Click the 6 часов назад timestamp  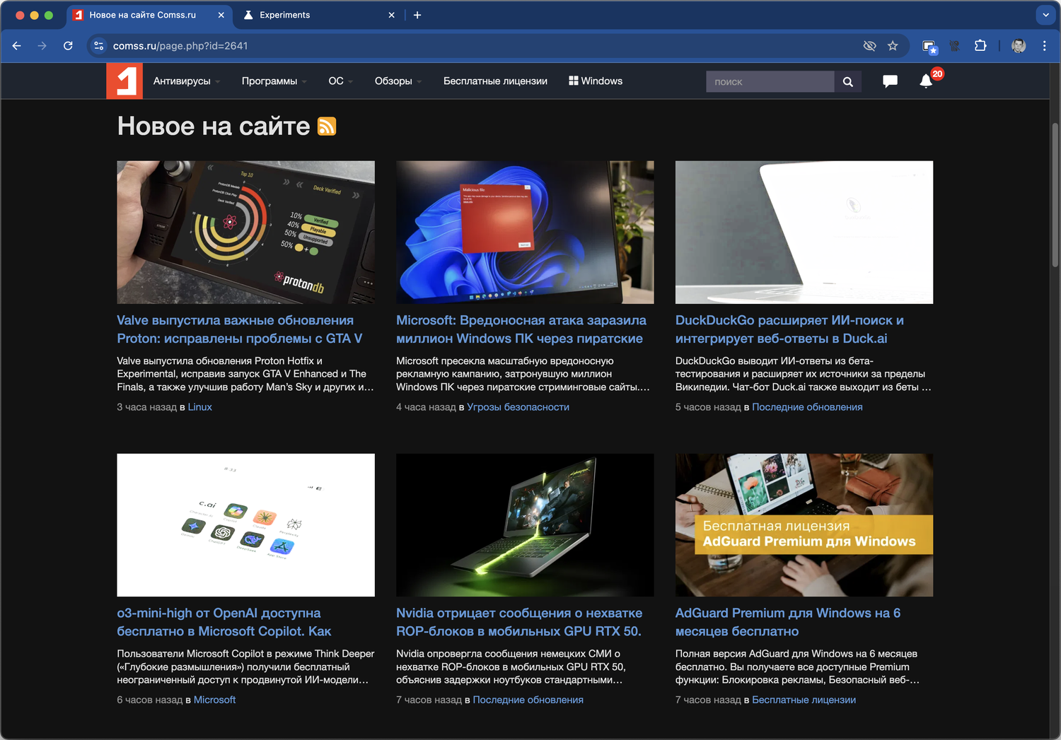point(150,700)
